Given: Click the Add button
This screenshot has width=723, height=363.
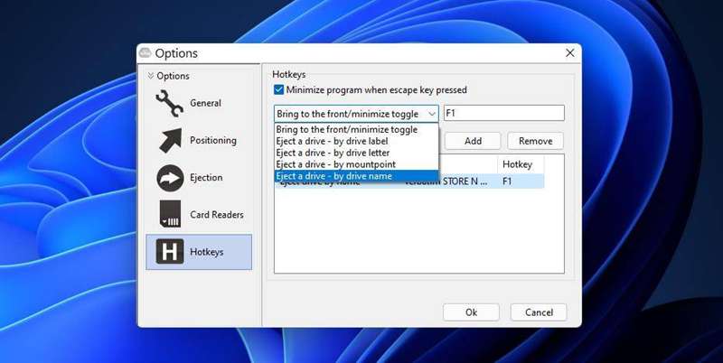Looking at the screenshot, I should (x=473, y=141).
